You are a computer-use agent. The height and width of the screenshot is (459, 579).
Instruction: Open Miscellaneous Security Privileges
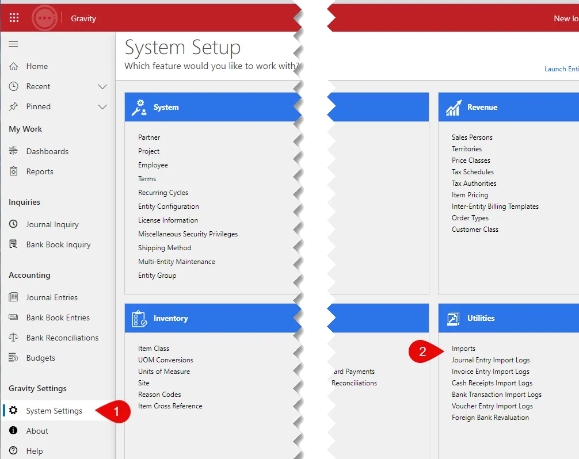(x=188, y=234)
